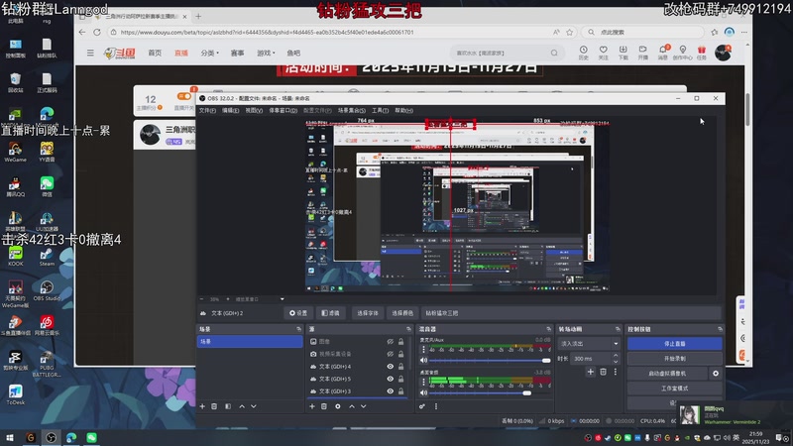Toggle visibility of 视频采集设备 source
This screenshot has height=446, width=793.
(390, 354)
